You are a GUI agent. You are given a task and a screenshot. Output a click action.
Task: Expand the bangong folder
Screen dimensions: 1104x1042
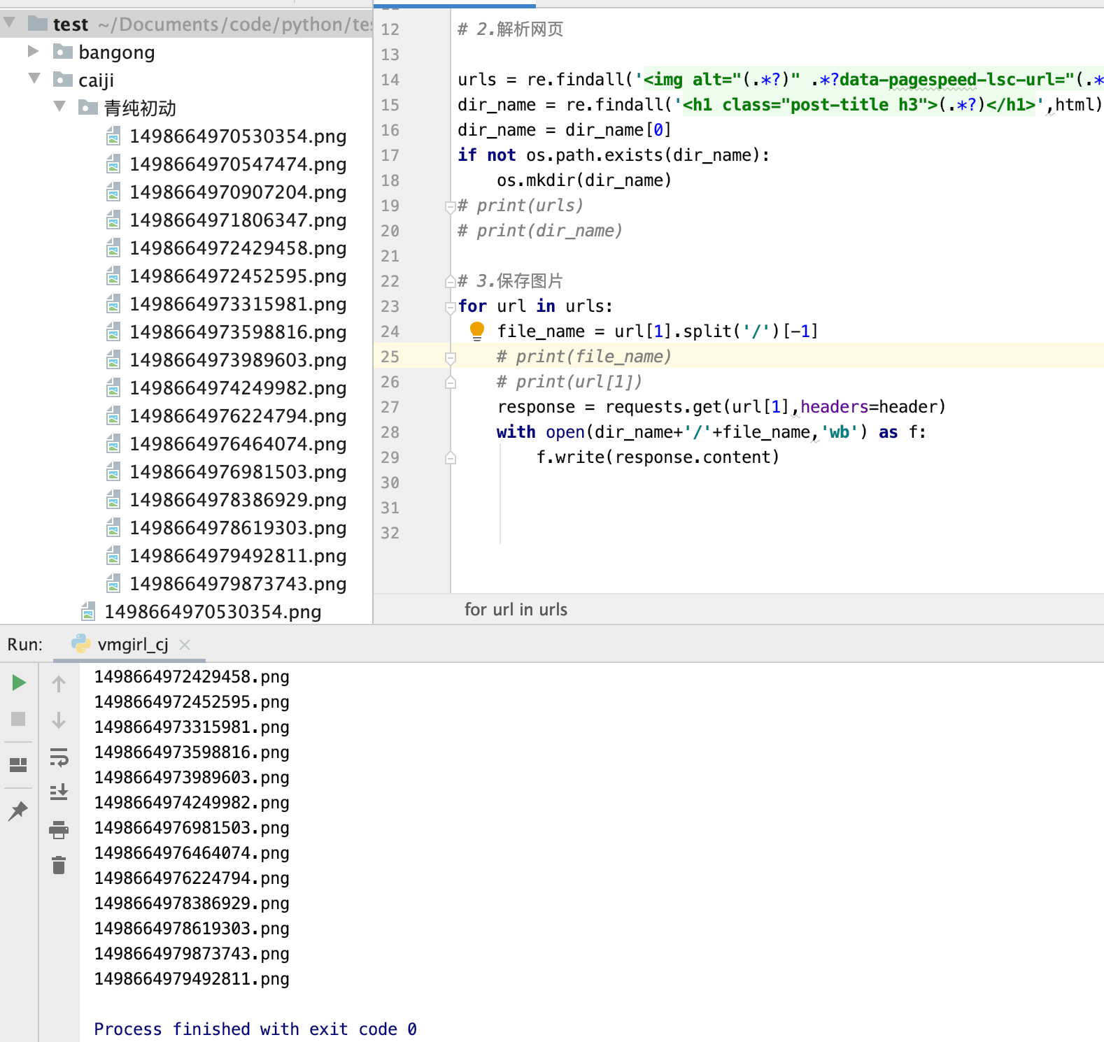pos(33,51)
